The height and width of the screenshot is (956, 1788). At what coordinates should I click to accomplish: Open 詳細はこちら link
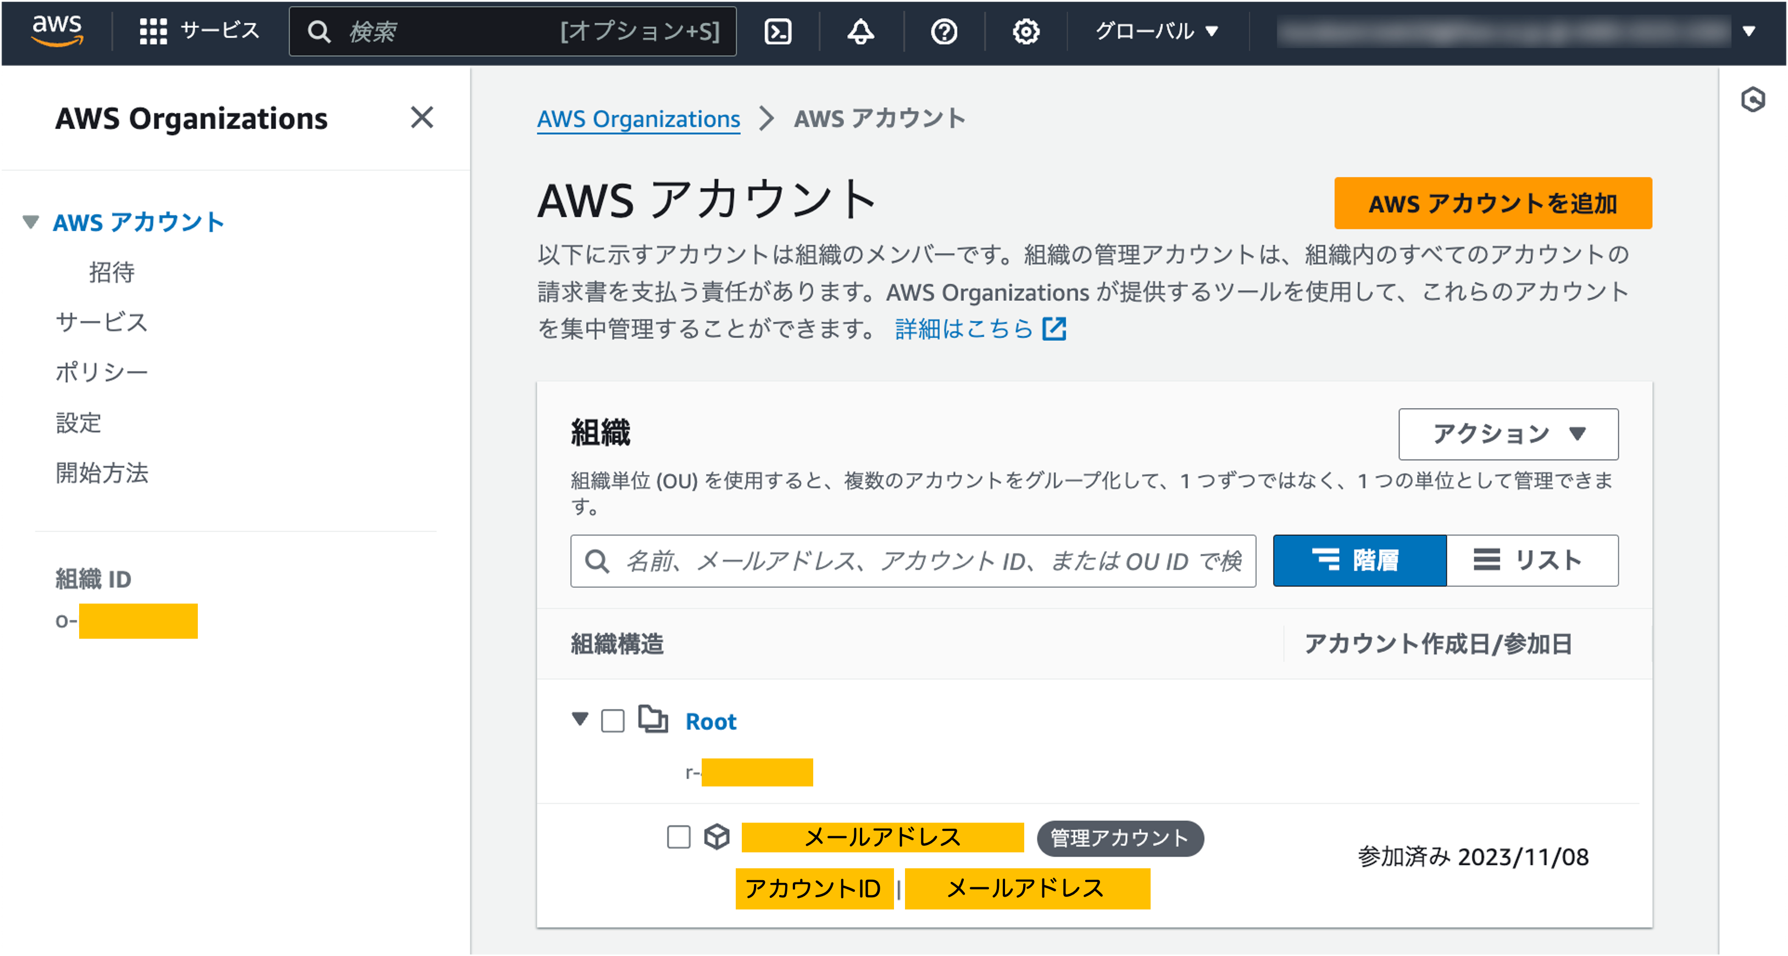(965, 329)
